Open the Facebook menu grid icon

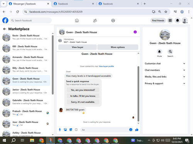tap(170, 20)
